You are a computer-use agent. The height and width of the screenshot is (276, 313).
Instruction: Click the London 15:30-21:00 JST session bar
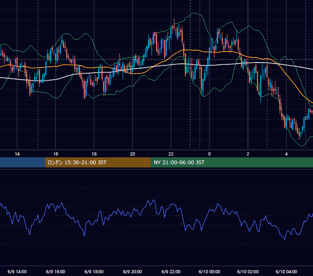[98, 162]
